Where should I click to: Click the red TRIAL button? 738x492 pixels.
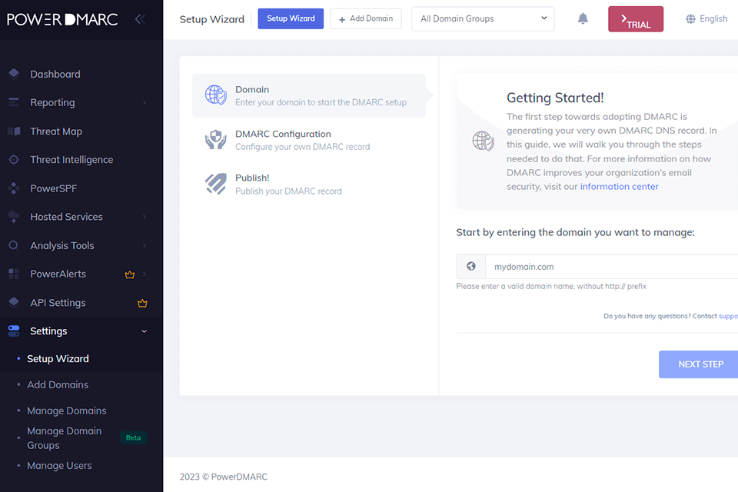click(636, 18)
